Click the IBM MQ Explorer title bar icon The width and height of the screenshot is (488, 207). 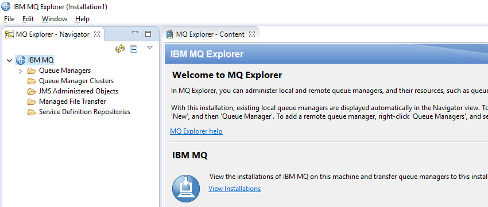6,6
